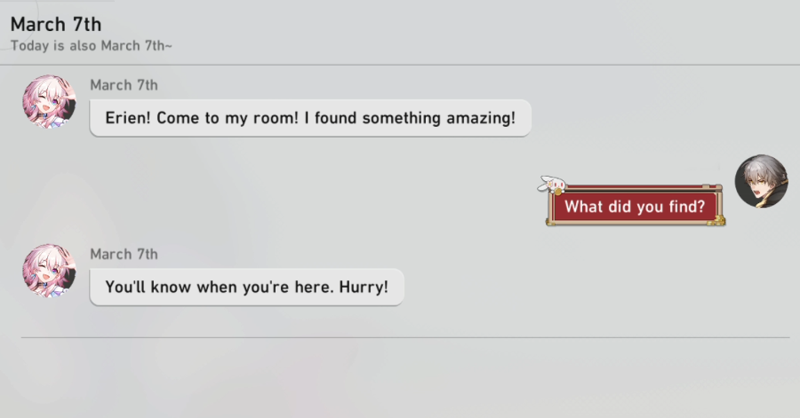
Task: Click the "Today is also March 7th~" status
Action: [x=91, y=45]
